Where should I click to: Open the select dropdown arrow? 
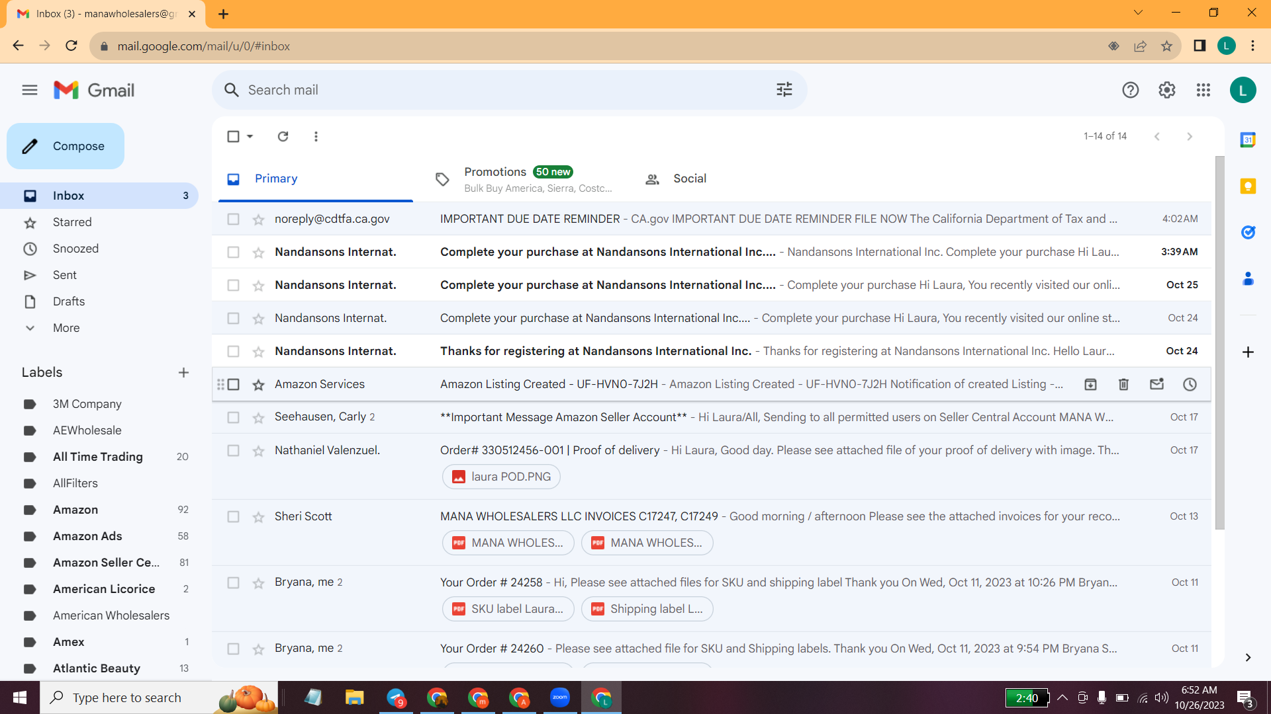[250, 136]
